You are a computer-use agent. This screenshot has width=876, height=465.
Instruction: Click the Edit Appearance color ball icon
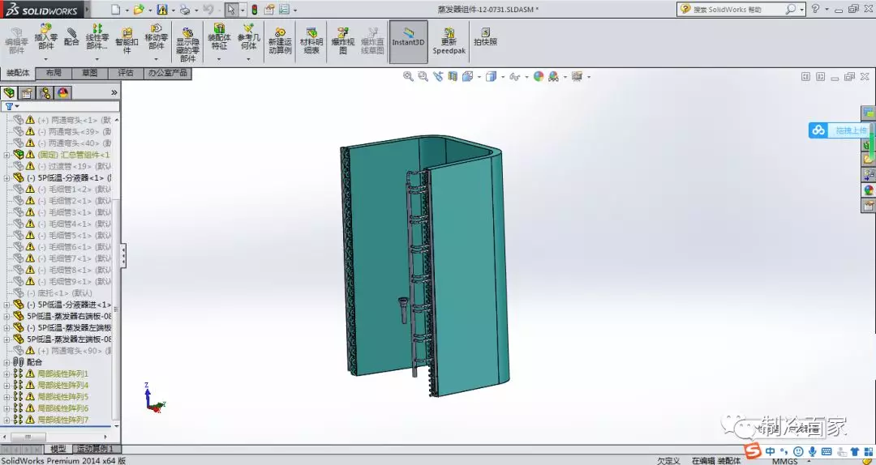[x=538, y=76]
